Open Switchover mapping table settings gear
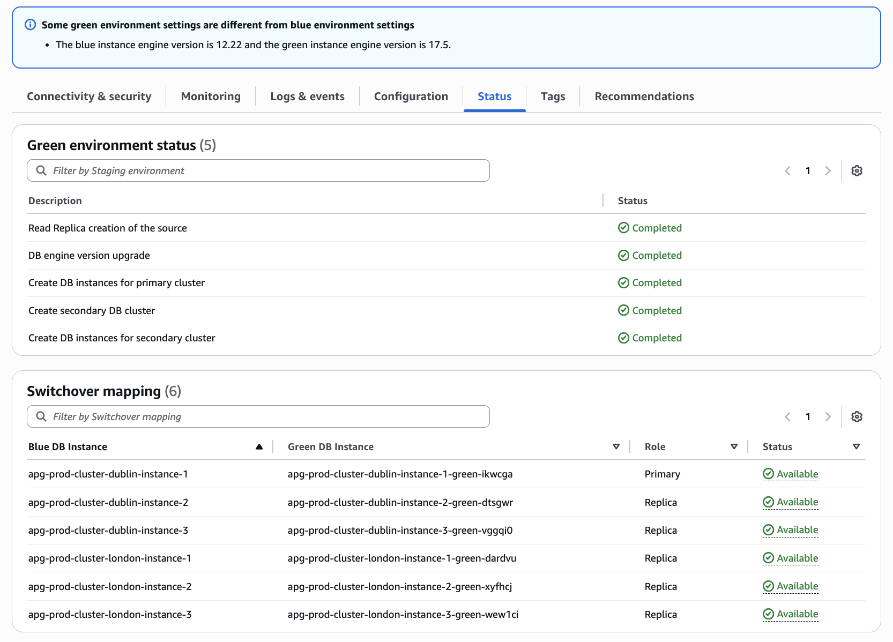The width and height of the screenshot is (893, 642). coord(857,416)
